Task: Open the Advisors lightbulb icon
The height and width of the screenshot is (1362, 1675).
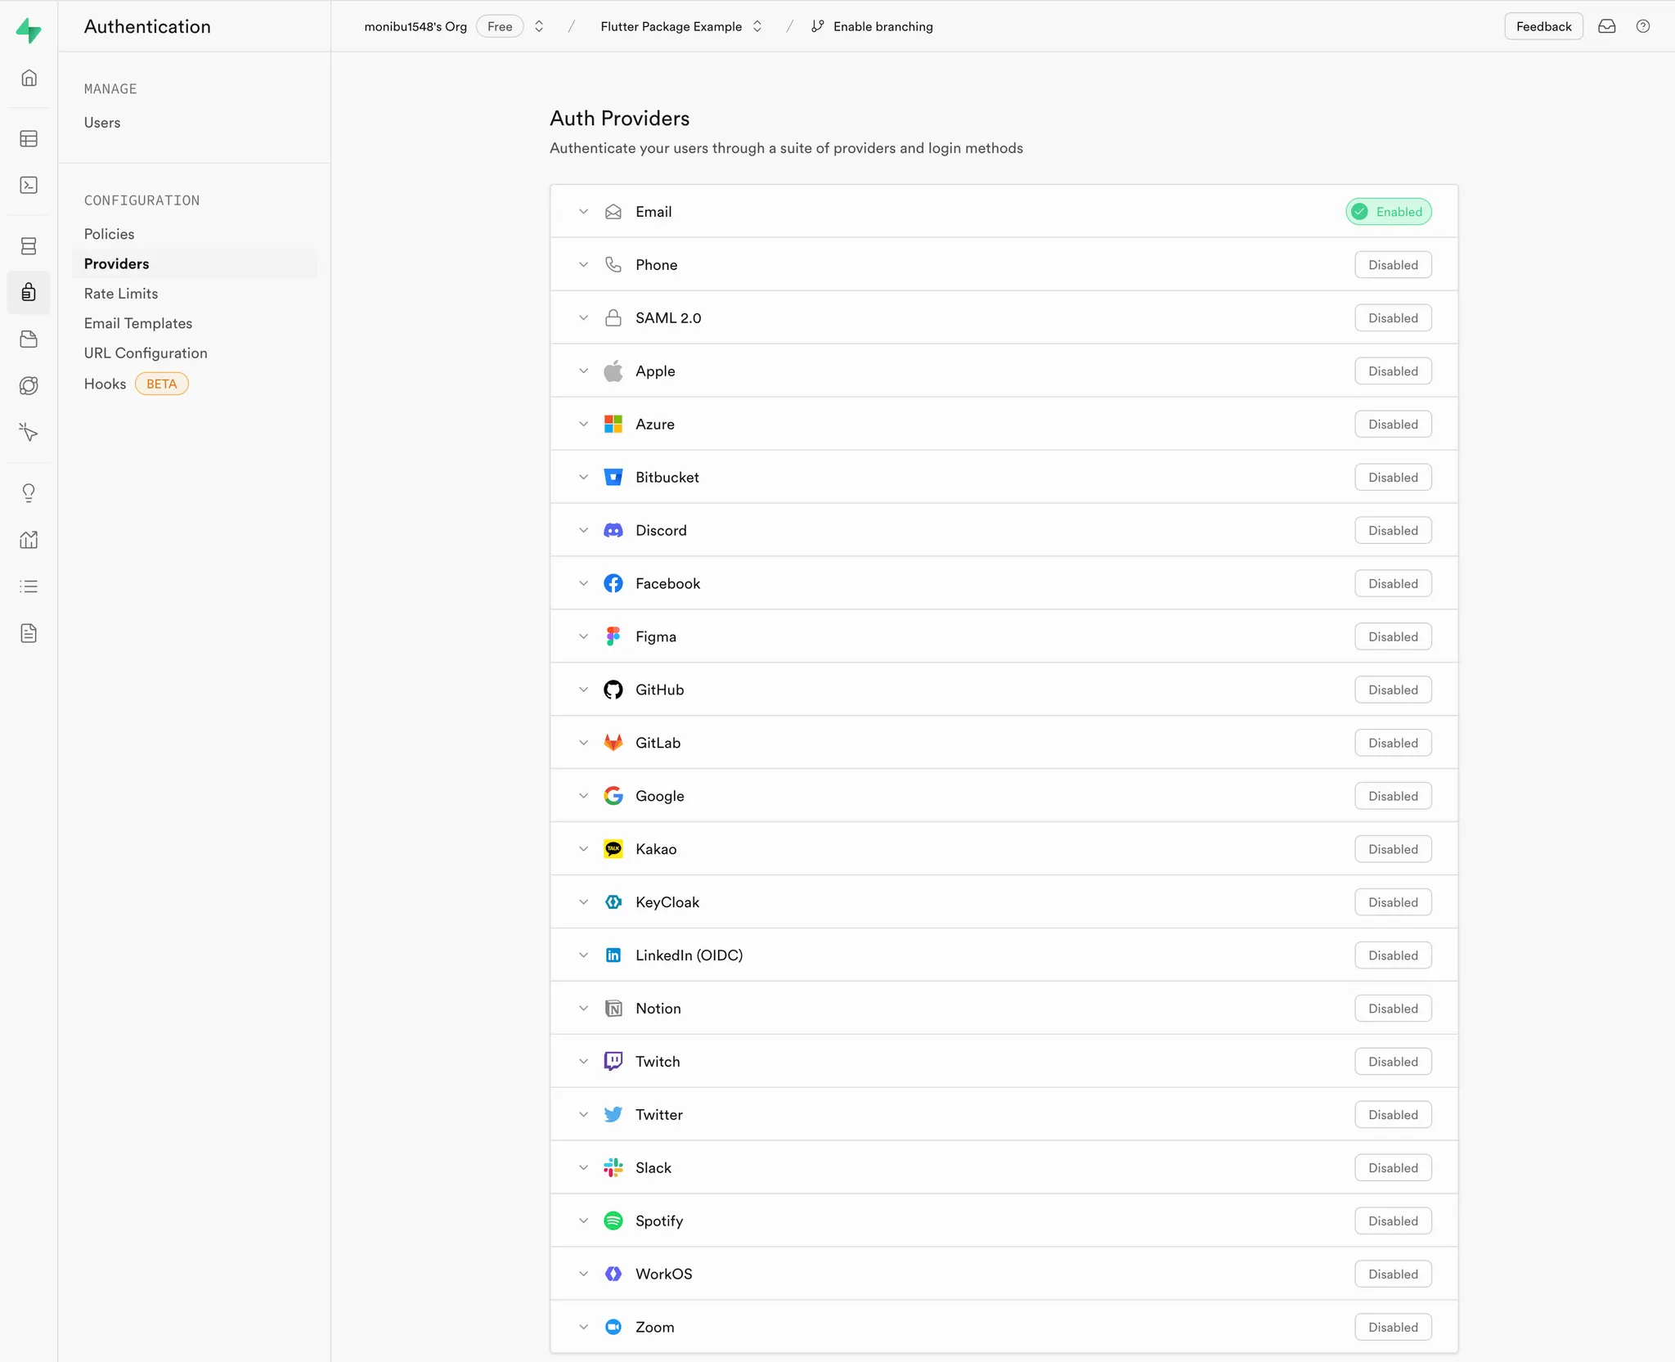Action: click(29, 492)
